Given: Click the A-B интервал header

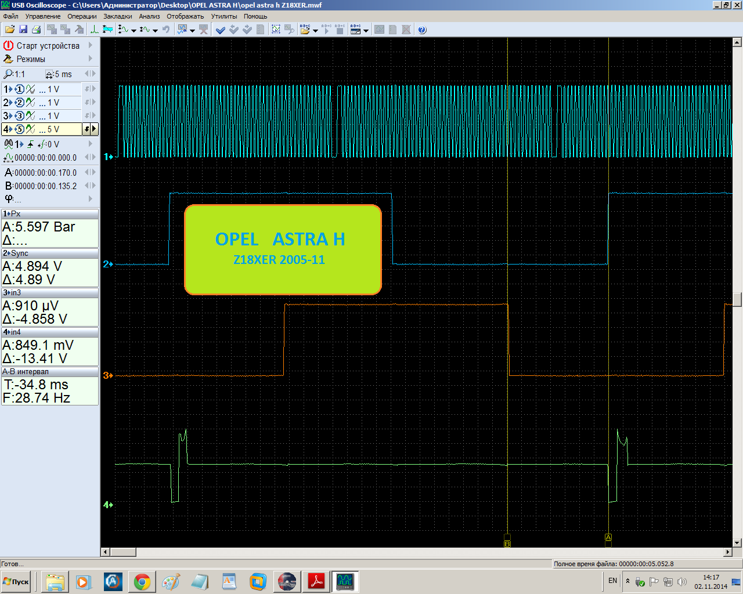Looking at the screenshot, I should pyautogui.click(x=50, y=371).
